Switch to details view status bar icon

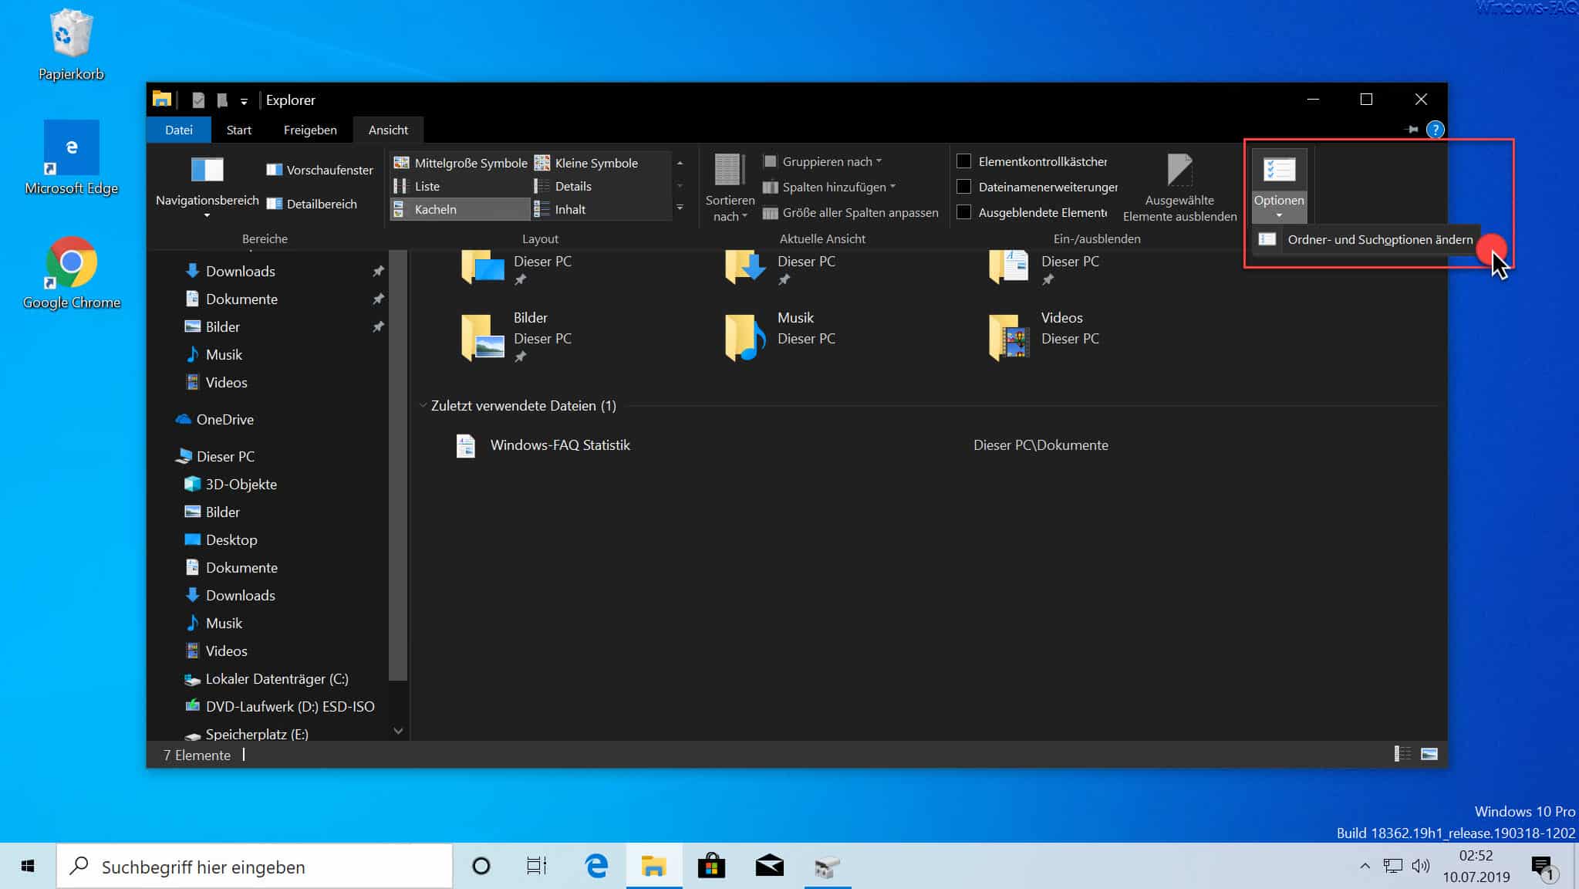click(1402, 754)
